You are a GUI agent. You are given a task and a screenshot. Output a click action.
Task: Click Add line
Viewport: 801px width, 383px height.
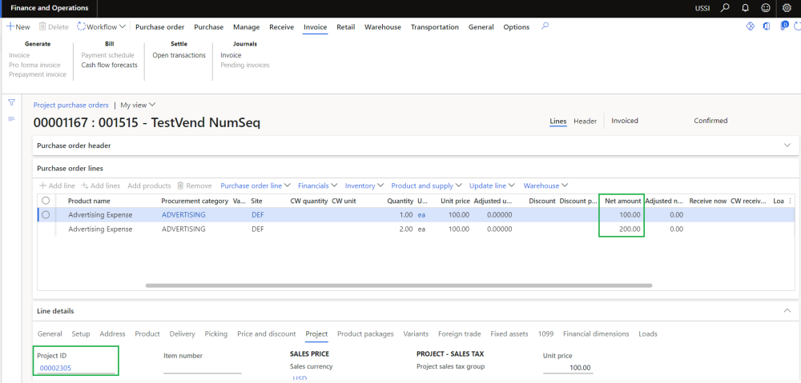[x=57, y=186]
